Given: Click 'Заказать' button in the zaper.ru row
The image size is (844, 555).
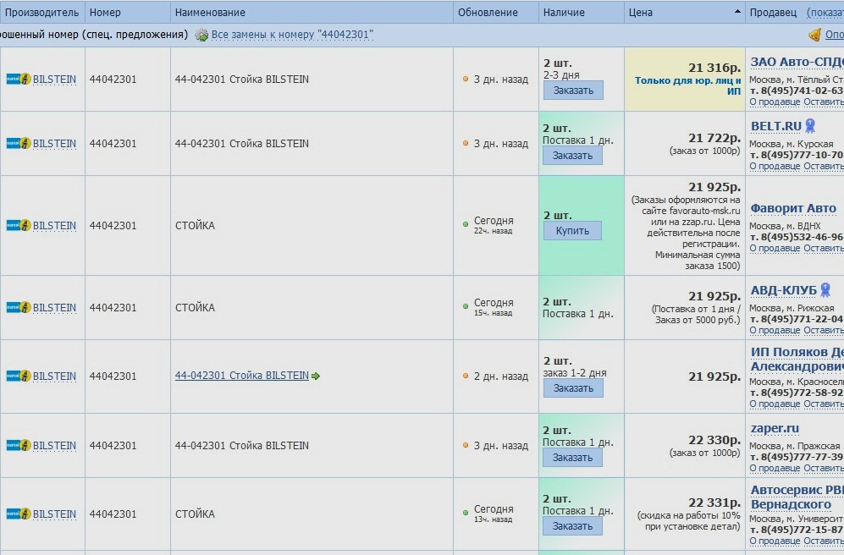Looking at the screenshot, I should point(573,458).
